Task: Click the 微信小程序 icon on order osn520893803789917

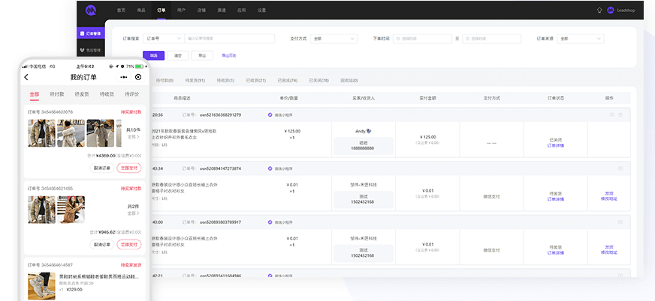Action: coord(270,222)
